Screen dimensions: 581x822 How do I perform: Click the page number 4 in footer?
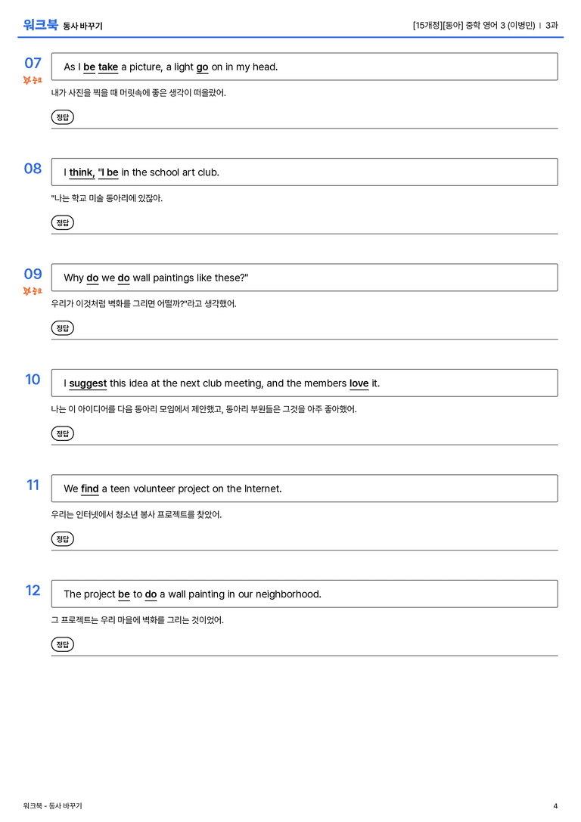pos(555,806)
